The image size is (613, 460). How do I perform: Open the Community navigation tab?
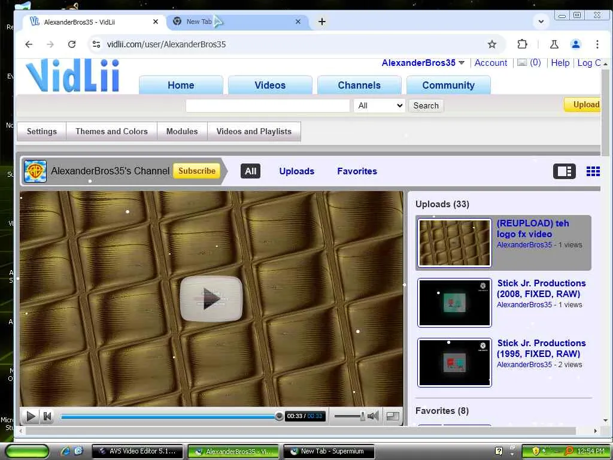click(x=448, y=85)
